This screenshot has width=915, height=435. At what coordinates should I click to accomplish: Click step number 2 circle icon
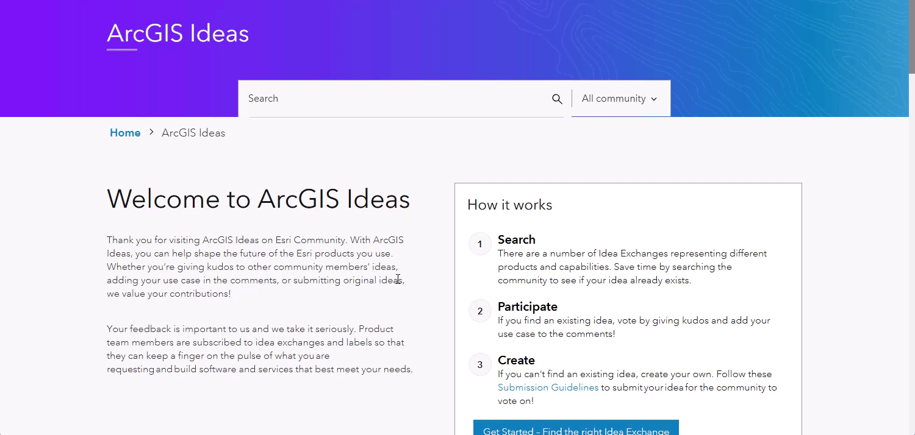pos(480,311)
